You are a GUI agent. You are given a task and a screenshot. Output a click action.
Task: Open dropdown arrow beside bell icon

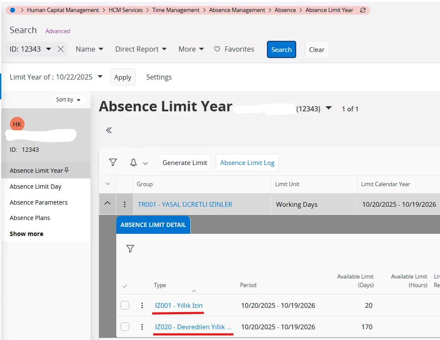point(146,163)
